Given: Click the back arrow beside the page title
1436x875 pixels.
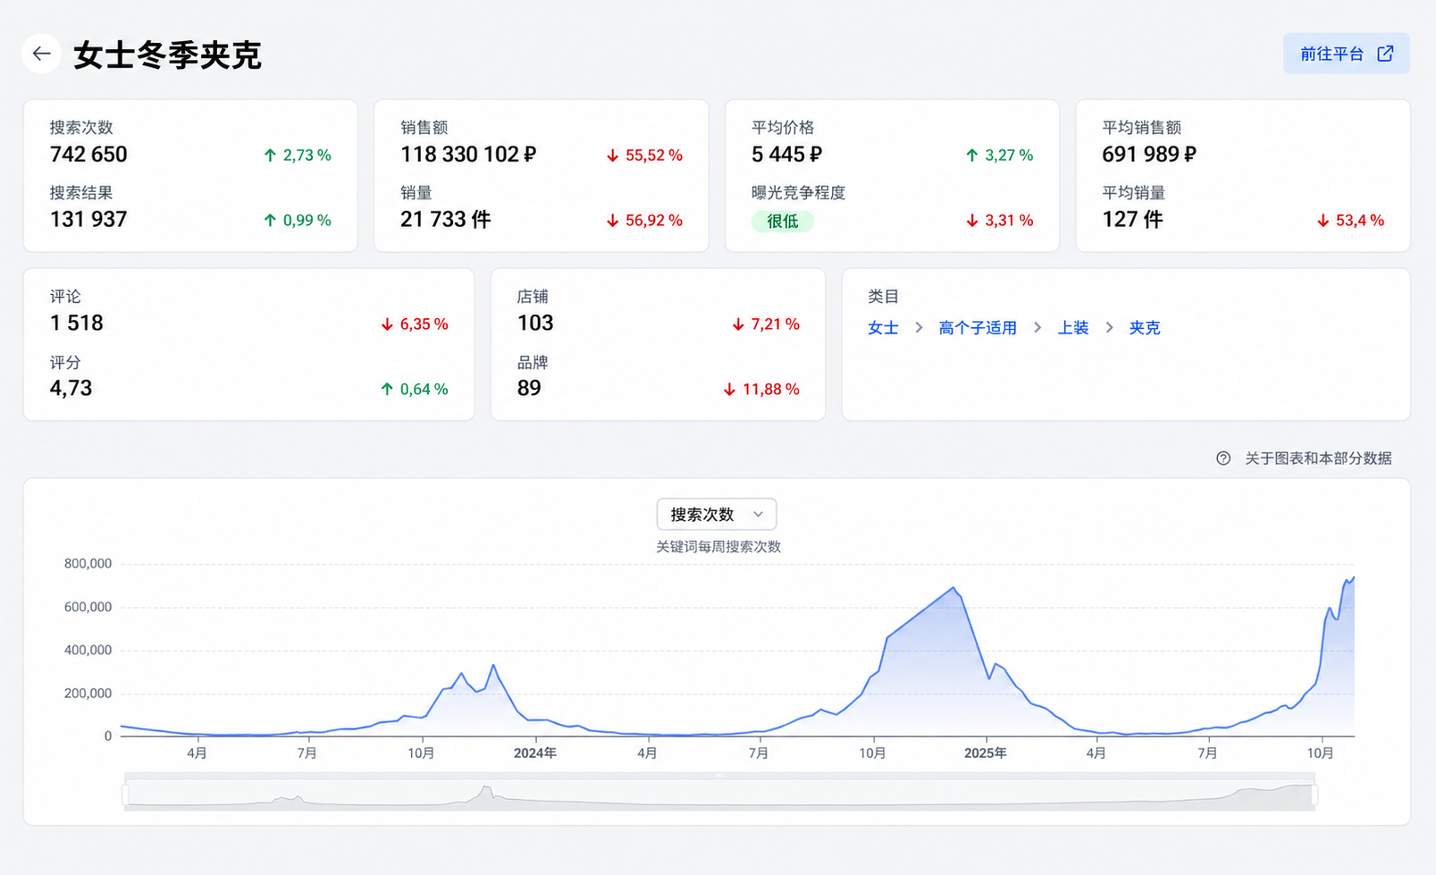Looking at the screenshot, I should point(41,54).
